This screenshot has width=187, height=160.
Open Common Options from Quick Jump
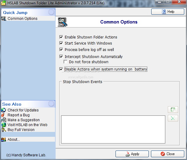point(22,19)
